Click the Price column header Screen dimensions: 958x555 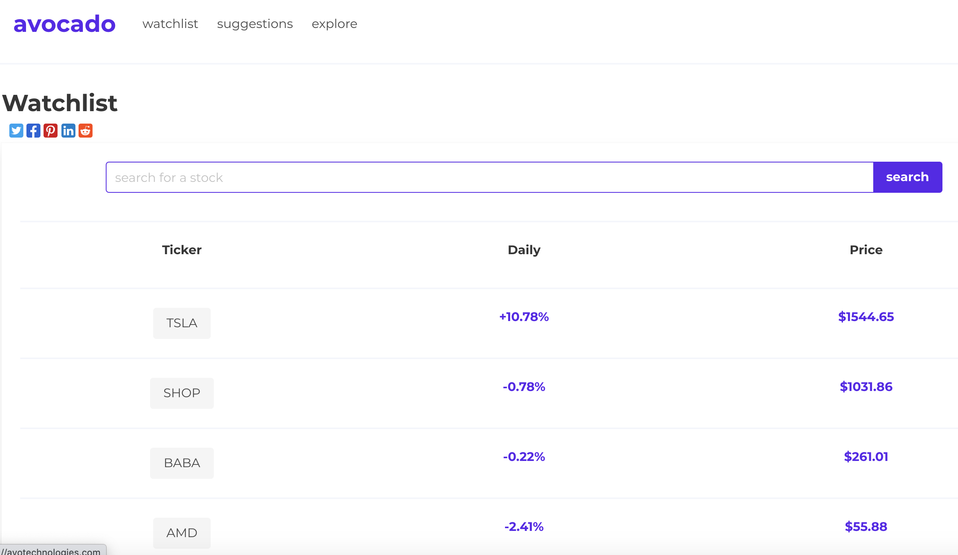[866, 250]
